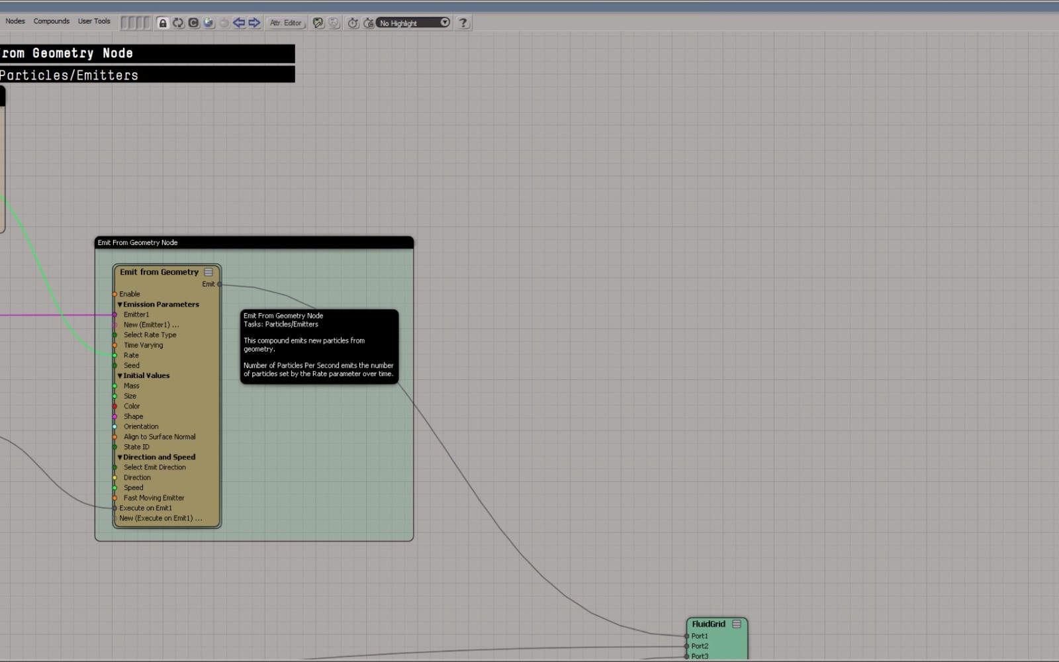
Task: Open the Attr. Editor
Action: tap(286, 23)
